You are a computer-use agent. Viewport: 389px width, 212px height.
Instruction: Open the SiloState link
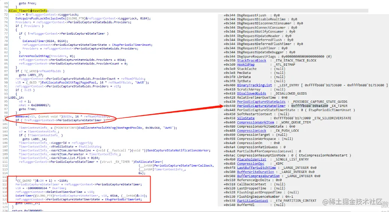245,118
